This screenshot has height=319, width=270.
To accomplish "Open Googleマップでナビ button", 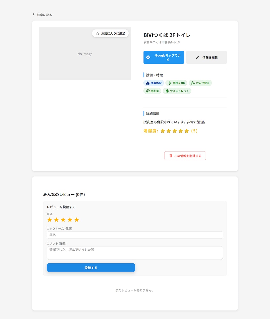I will (x=164, y=57).
